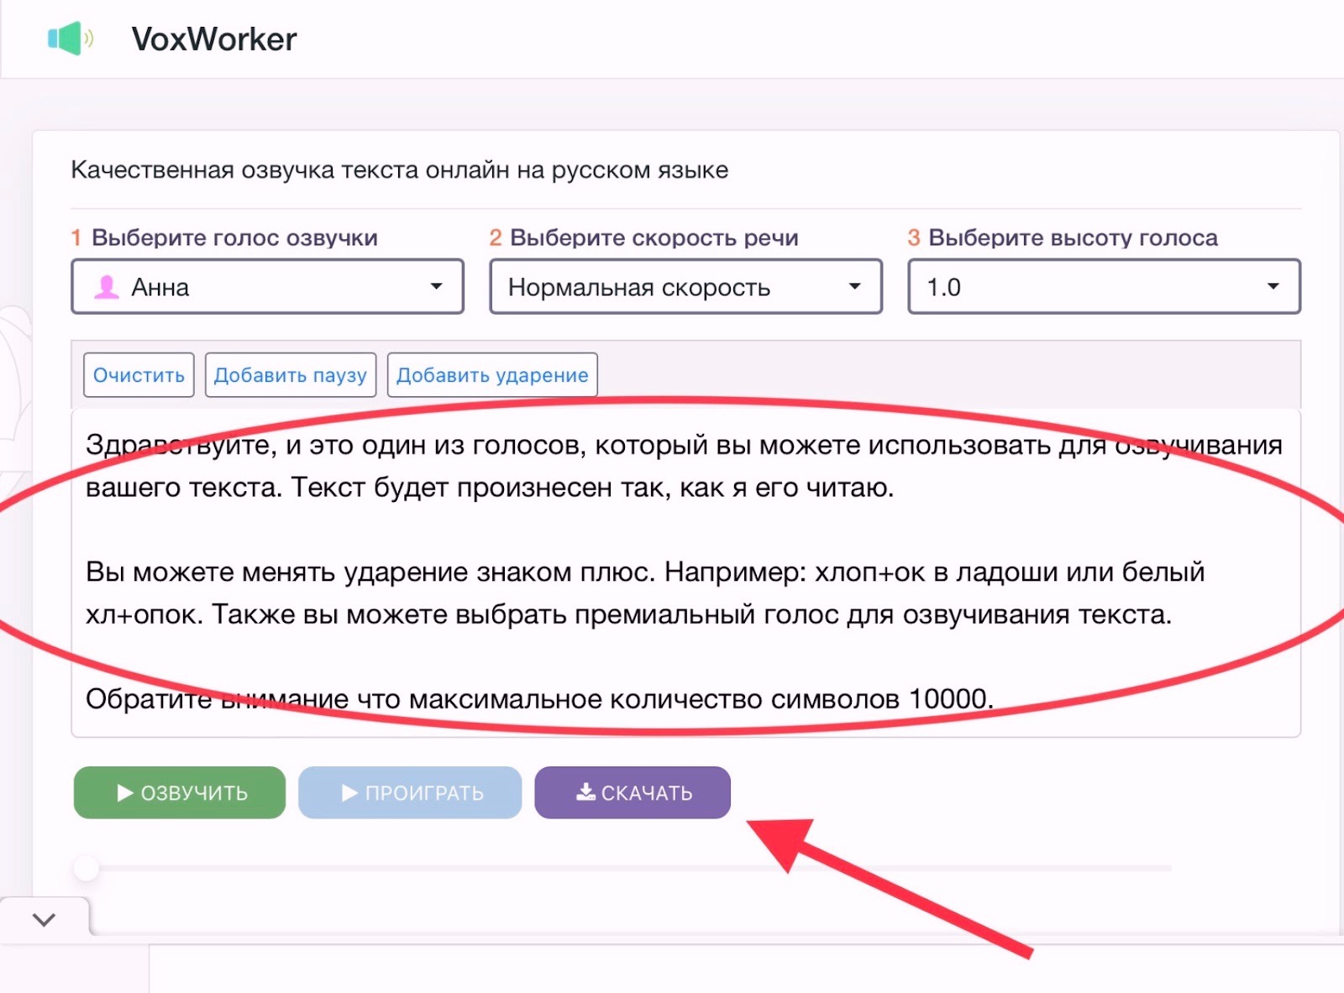The image size is (1344, 993).
Task: Click the line about максимальное количество символов 10000
Action: click(539, 698)
